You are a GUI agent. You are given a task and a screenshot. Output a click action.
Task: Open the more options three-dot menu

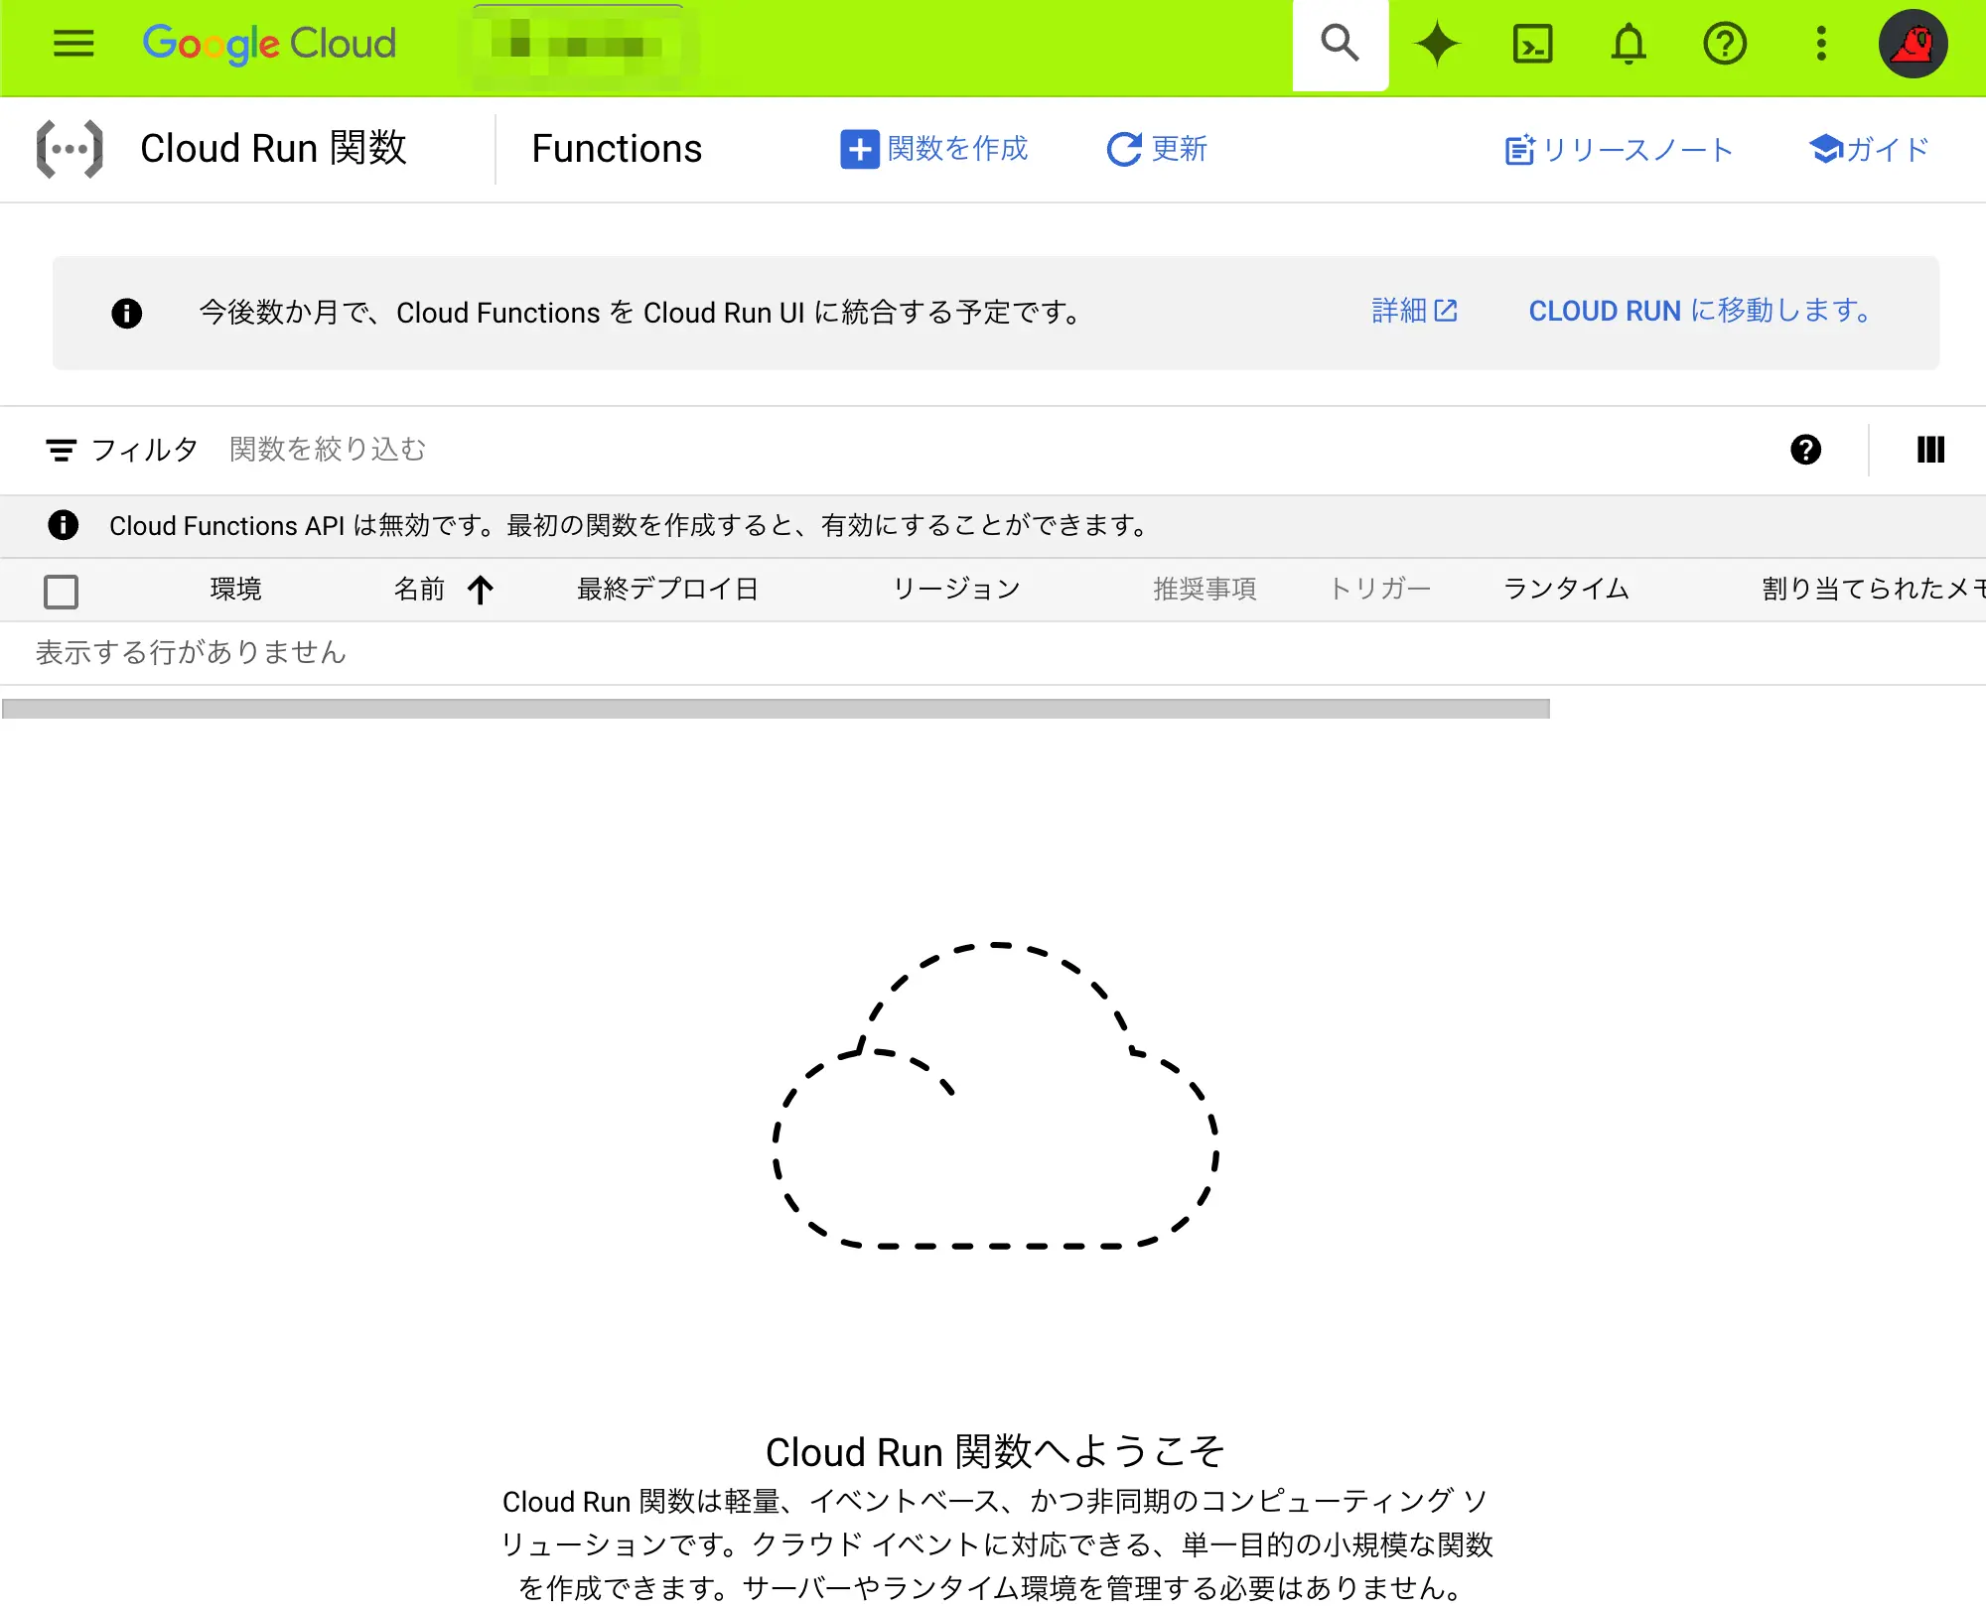point(1820,44)
